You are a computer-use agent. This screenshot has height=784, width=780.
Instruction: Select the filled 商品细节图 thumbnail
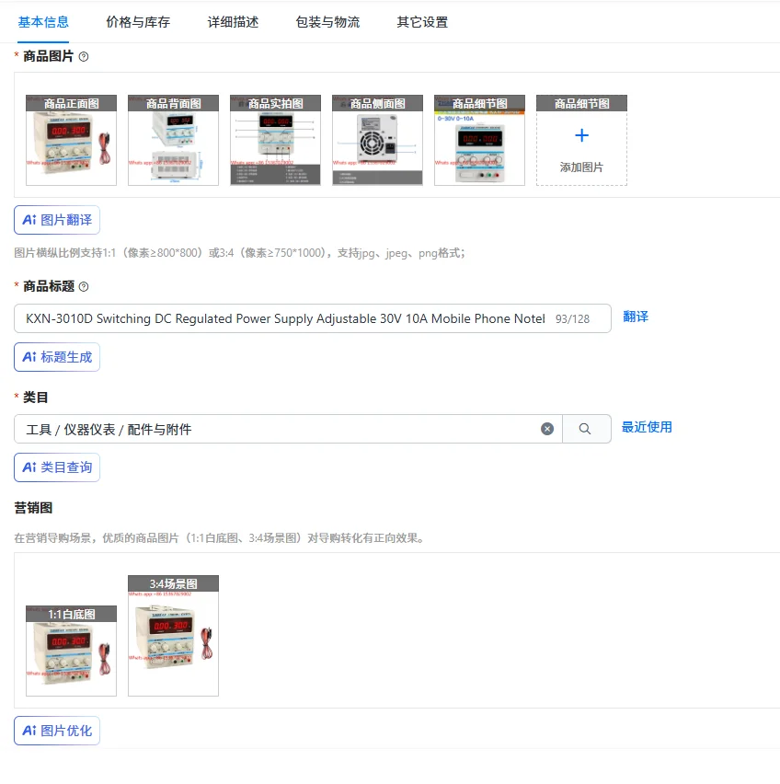[x=480, y=140]
